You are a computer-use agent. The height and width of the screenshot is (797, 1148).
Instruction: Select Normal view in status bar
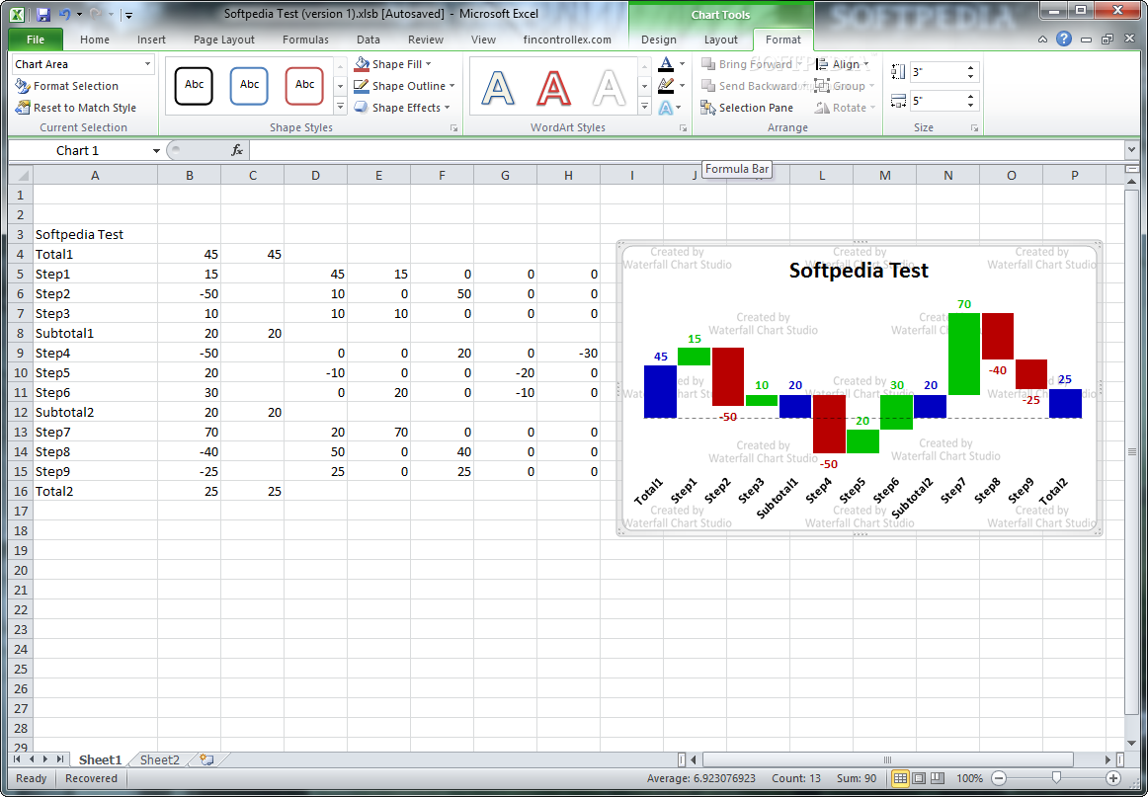(x=901, y=778)
